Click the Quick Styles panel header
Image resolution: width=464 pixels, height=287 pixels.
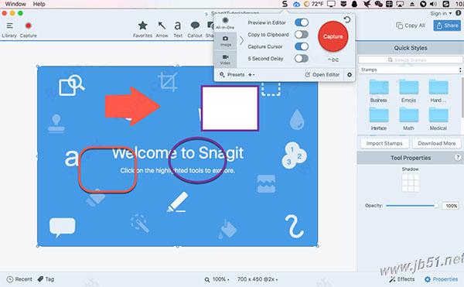tap(411, 48)
